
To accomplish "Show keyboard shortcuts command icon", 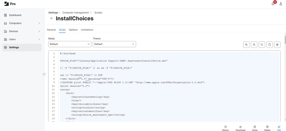I will (x=277, y=45).
